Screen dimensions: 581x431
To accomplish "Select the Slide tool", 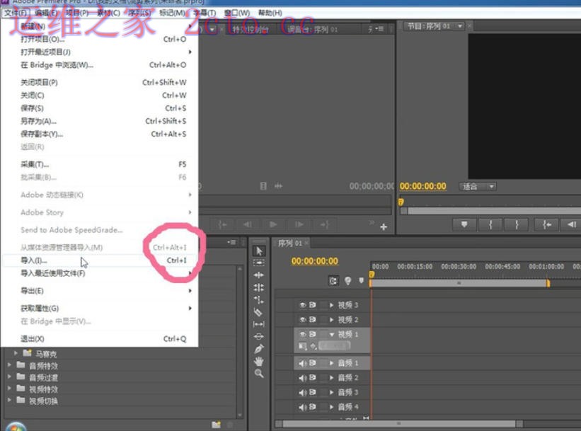I will pyautogui.click(x=259, y=336).
